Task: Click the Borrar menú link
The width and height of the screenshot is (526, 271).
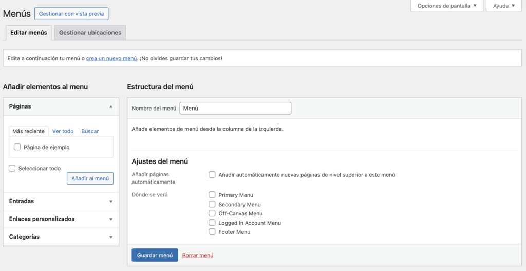Action: [x=198, y=255]
